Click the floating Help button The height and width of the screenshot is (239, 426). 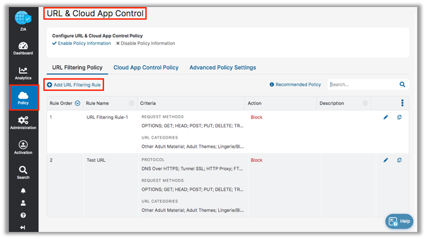pyautogui.click(x=399, y=221)
